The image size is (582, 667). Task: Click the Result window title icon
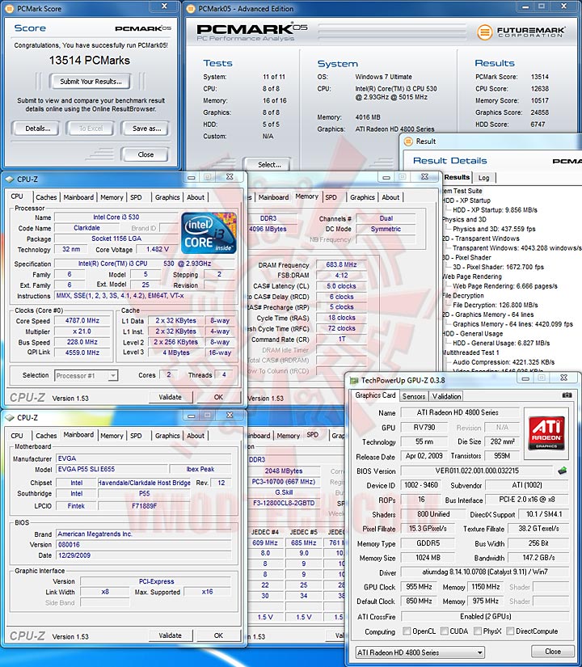click(408, 141)
